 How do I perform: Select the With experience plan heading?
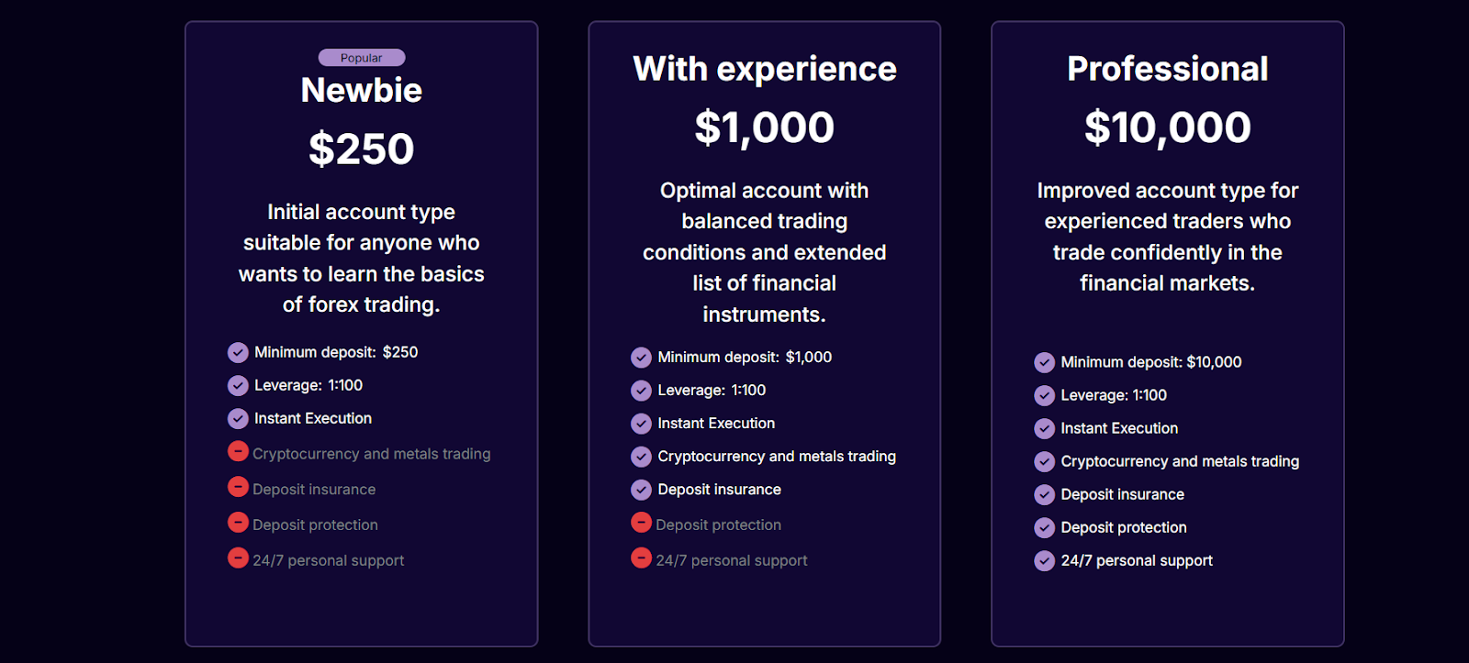tap(764, 69)
